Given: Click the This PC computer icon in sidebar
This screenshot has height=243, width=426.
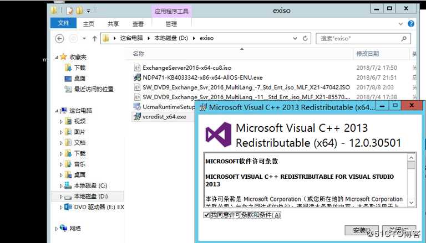Looking at the screenshot, I should (64, 110).
